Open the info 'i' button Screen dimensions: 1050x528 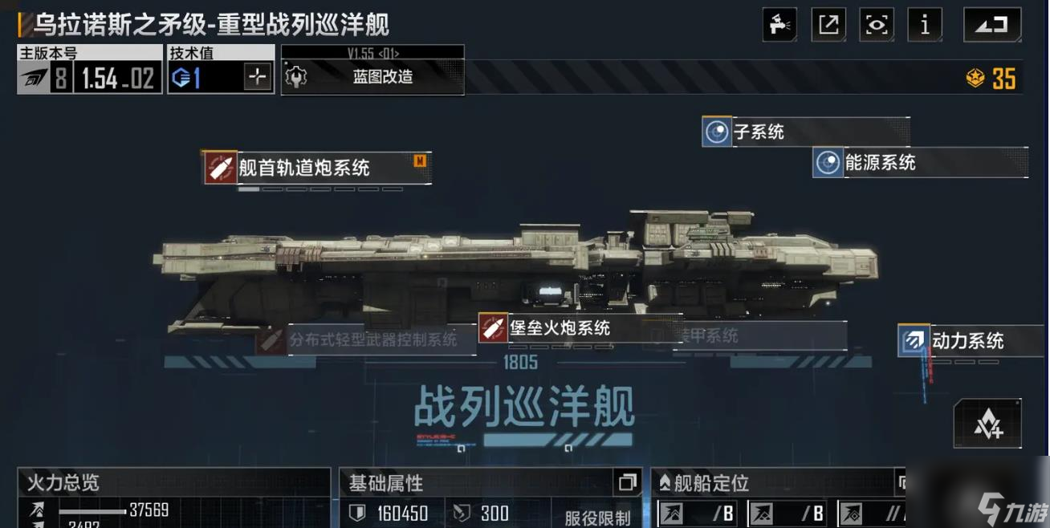925,24
